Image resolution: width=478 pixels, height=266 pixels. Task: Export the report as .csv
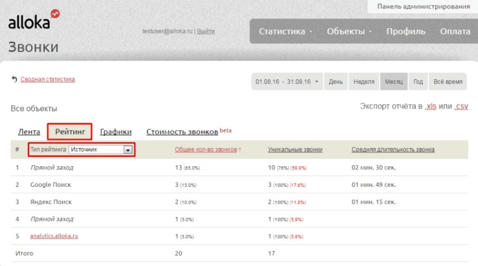(461, 106)
